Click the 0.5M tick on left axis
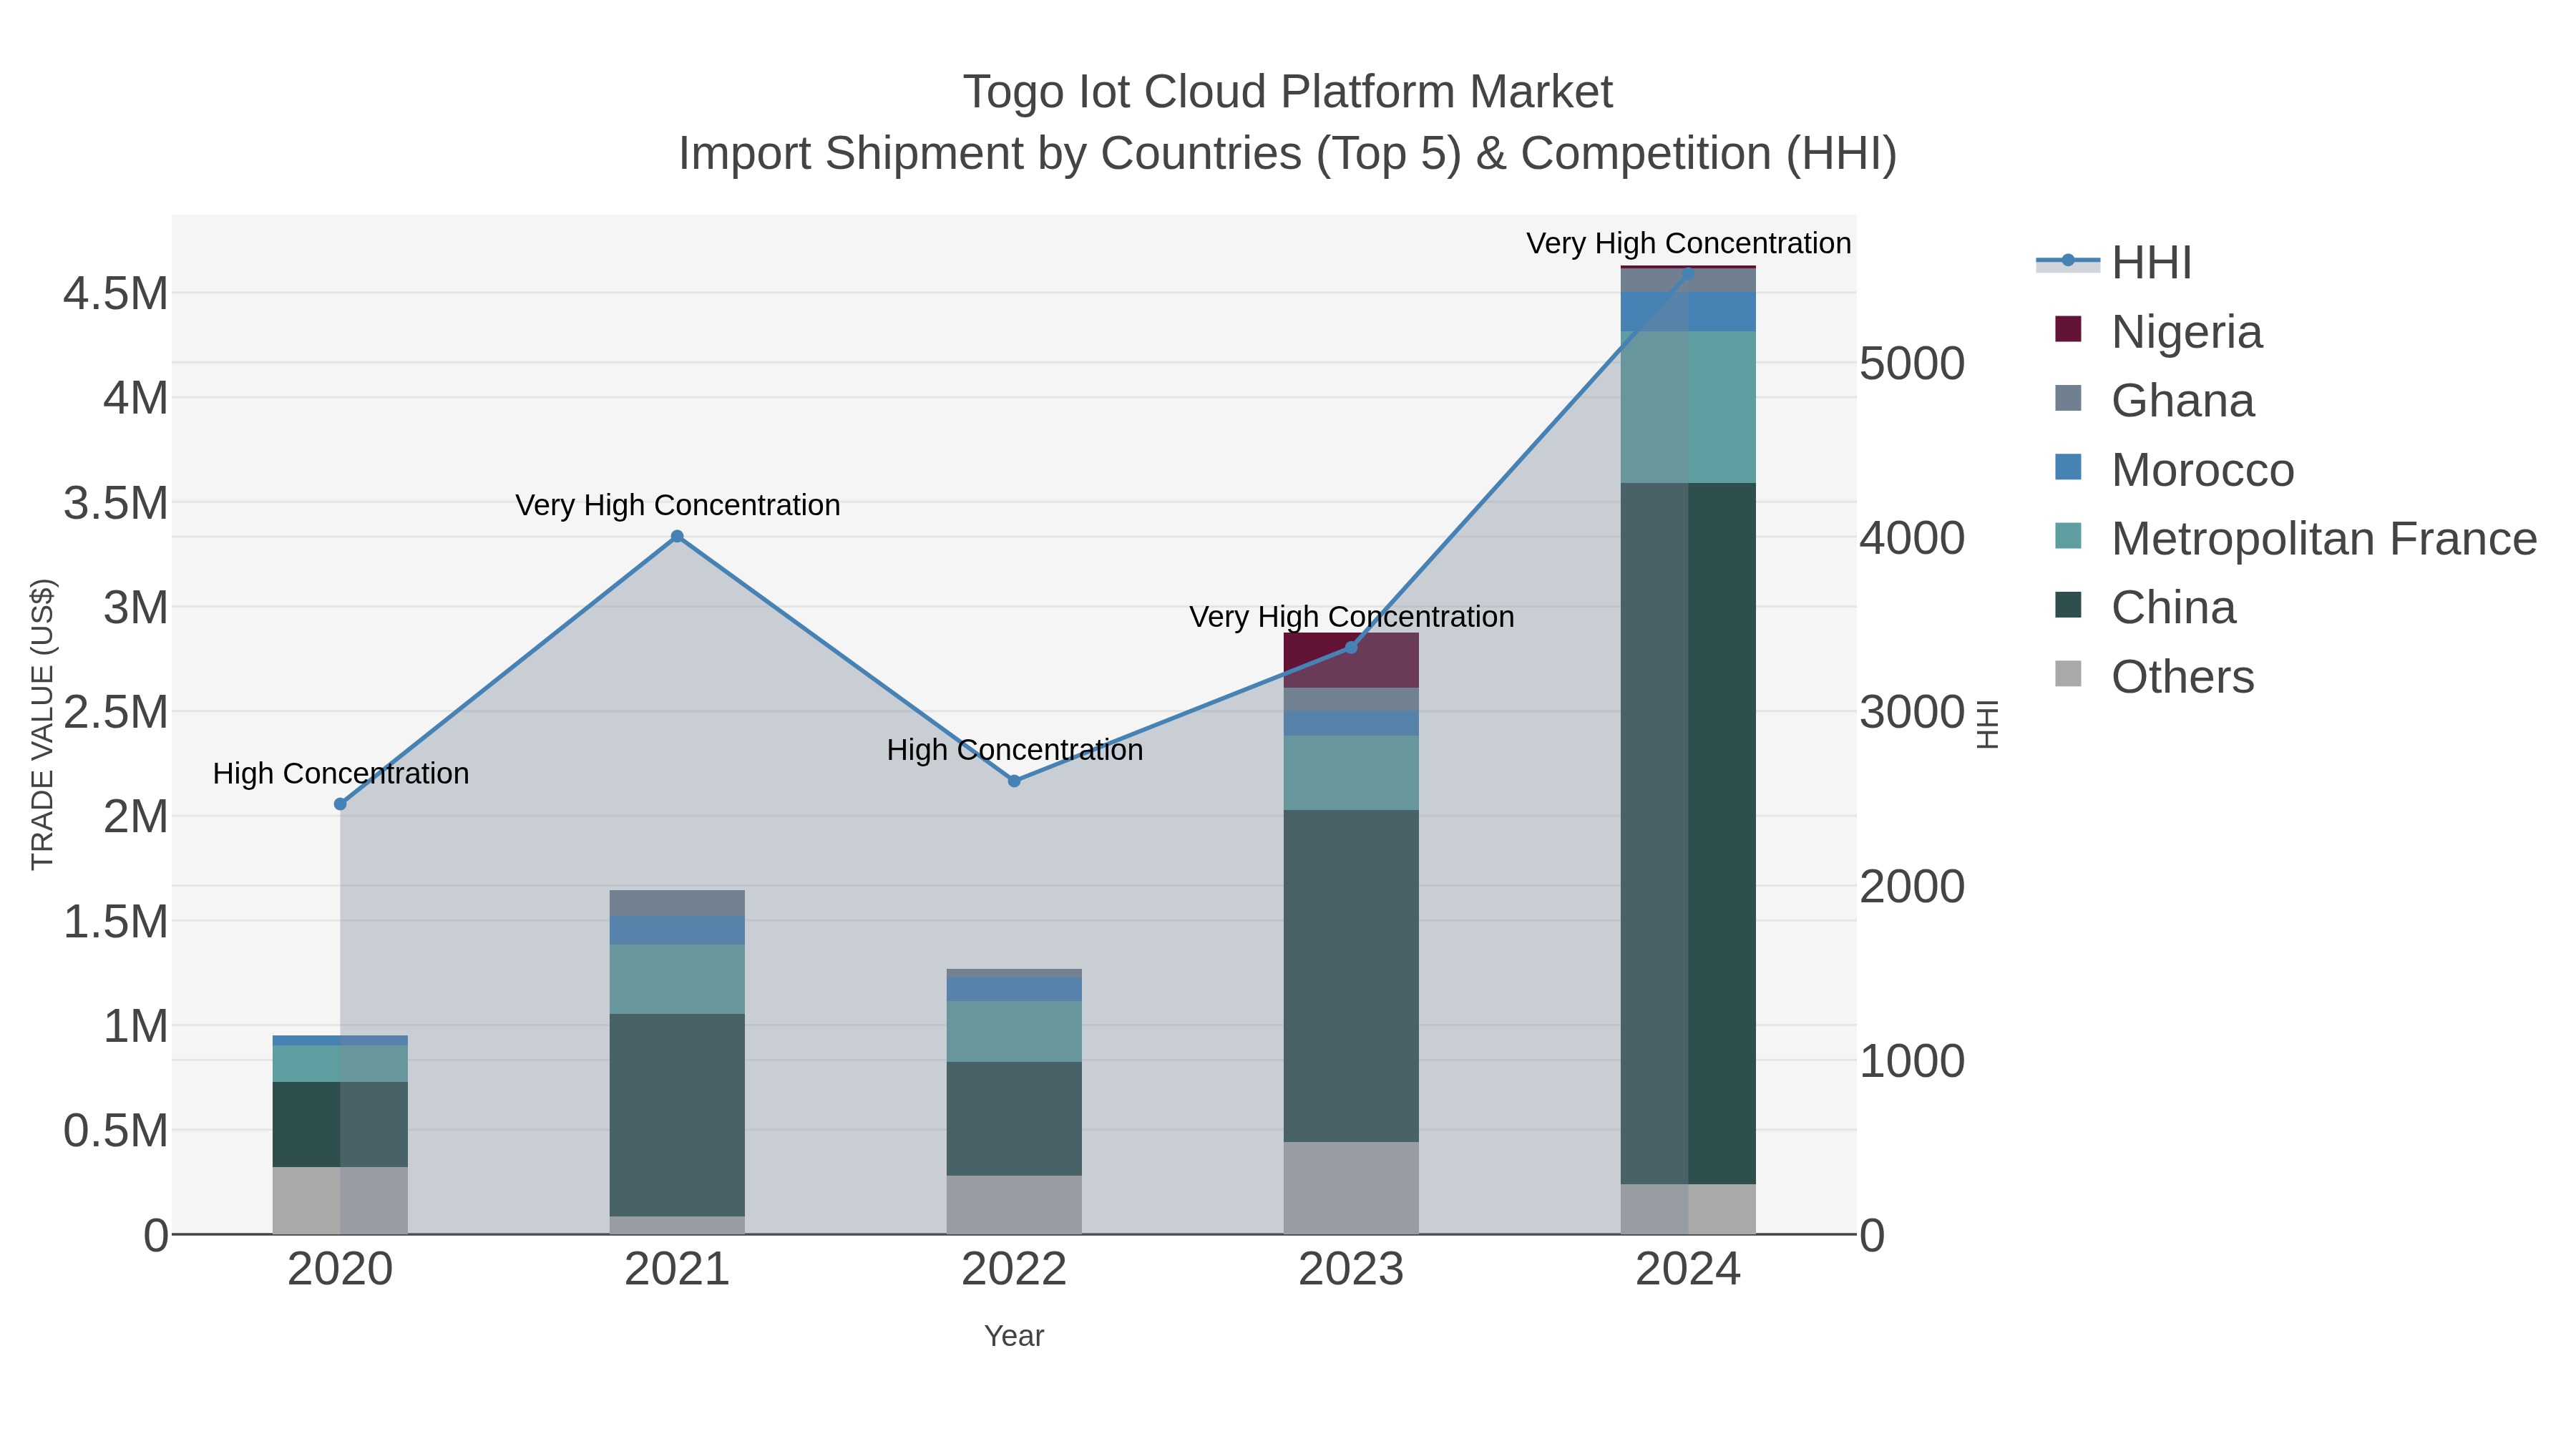Image resolution: width=2576 pixels, height=1449 pixels. pos(116,1131)
